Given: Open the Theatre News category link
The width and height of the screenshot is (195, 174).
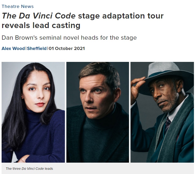Looking at the screenshot, I should pos(18,6).
